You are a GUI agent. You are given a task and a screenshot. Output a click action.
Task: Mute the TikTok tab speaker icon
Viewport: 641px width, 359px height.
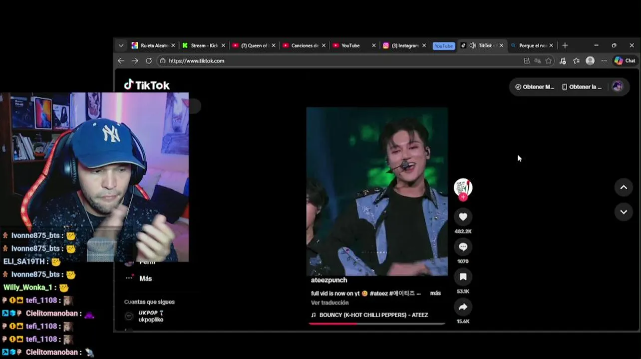coord(472,45)
